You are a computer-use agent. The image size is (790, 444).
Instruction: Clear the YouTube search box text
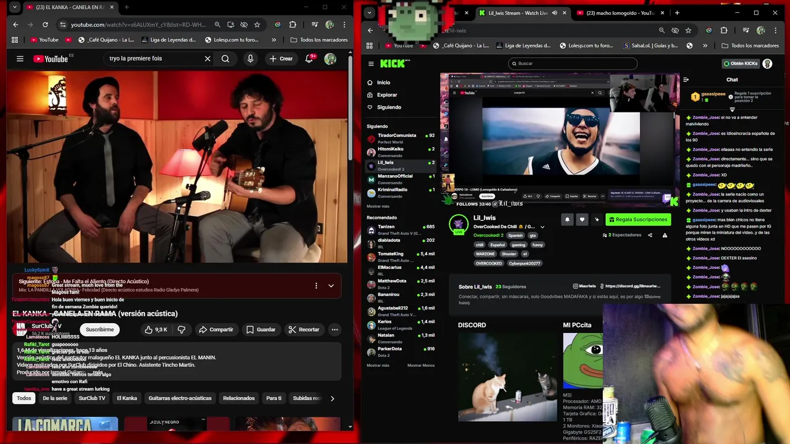(207, 59)
